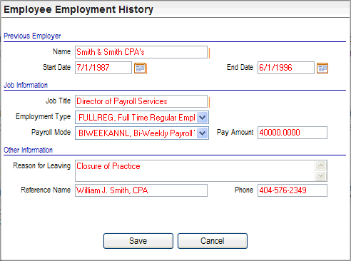Click the End Date input field

pyautogui.click(x=286, y=68)
